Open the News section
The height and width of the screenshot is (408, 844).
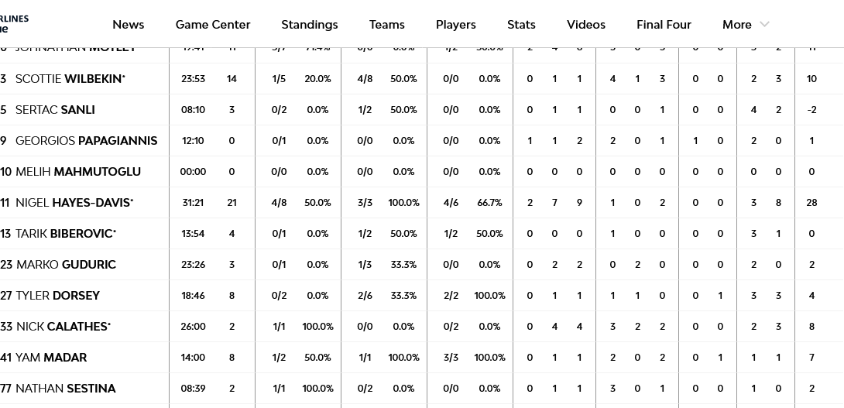tap(128, 25)
